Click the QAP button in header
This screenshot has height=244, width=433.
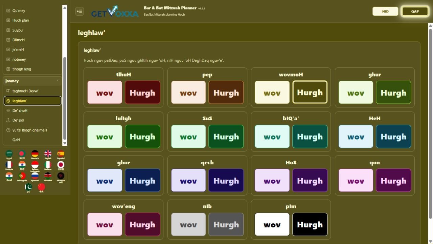(x=415, y=11)
